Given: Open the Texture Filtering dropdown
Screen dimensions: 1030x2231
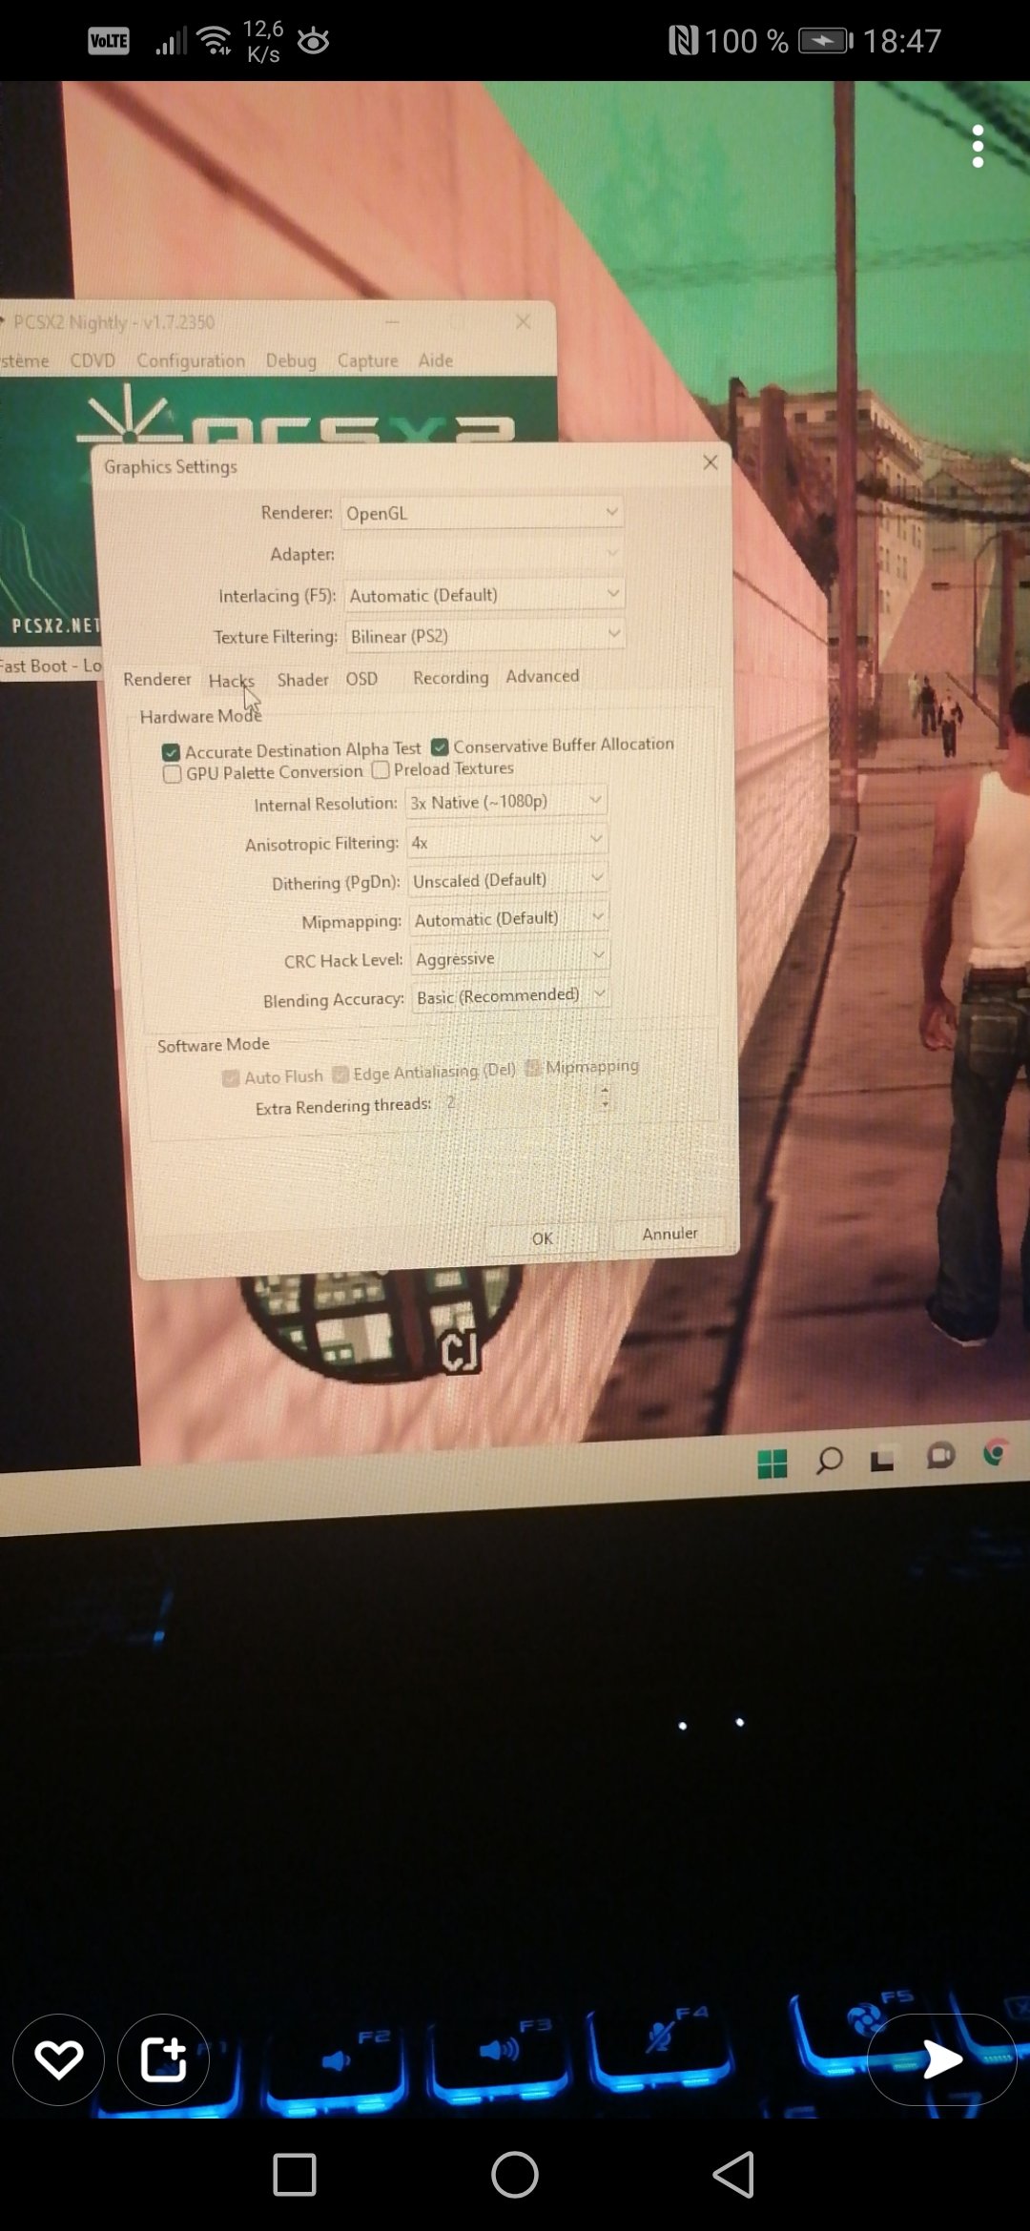Looking at the screenshot, I should pyautogui.click(x=484, y=635).
